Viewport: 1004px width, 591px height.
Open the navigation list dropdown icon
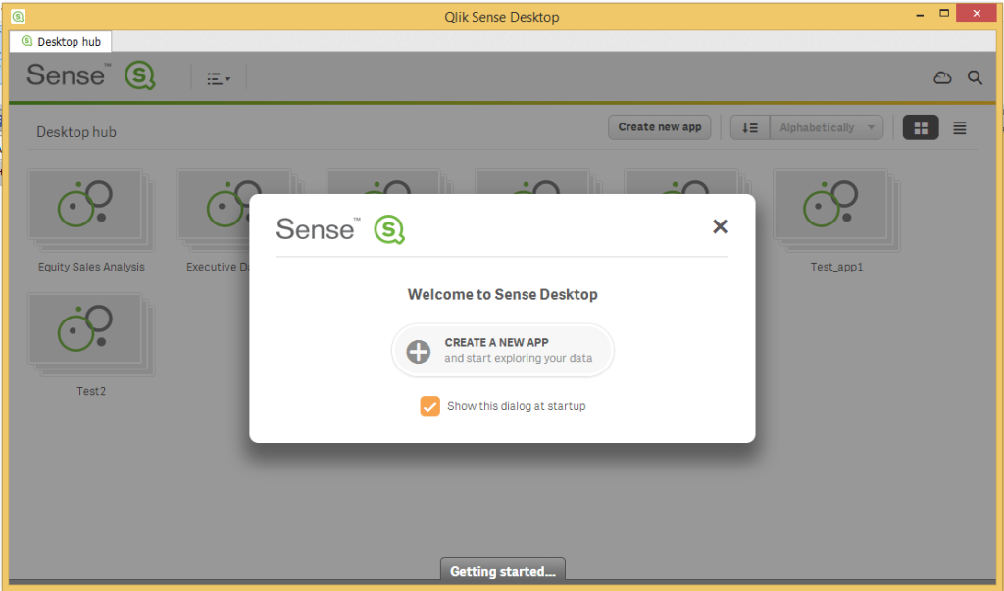218,77
